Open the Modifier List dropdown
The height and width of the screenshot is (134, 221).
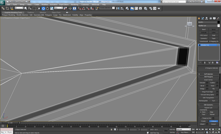tap(209, 26)
